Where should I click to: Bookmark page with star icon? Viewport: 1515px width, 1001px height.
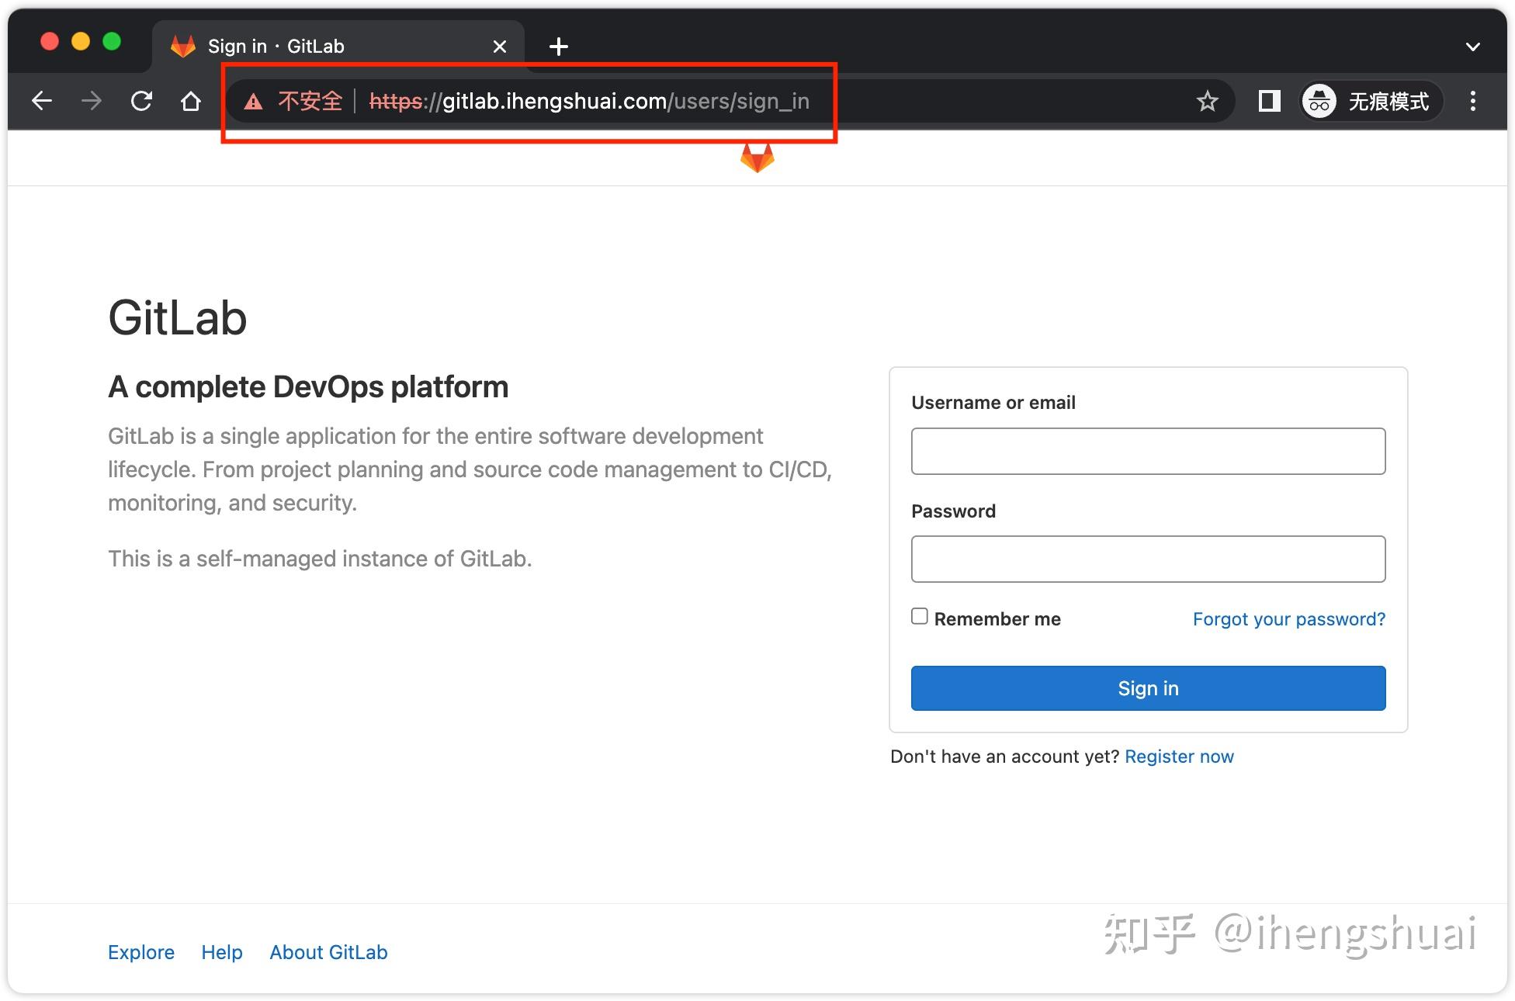1207,101
